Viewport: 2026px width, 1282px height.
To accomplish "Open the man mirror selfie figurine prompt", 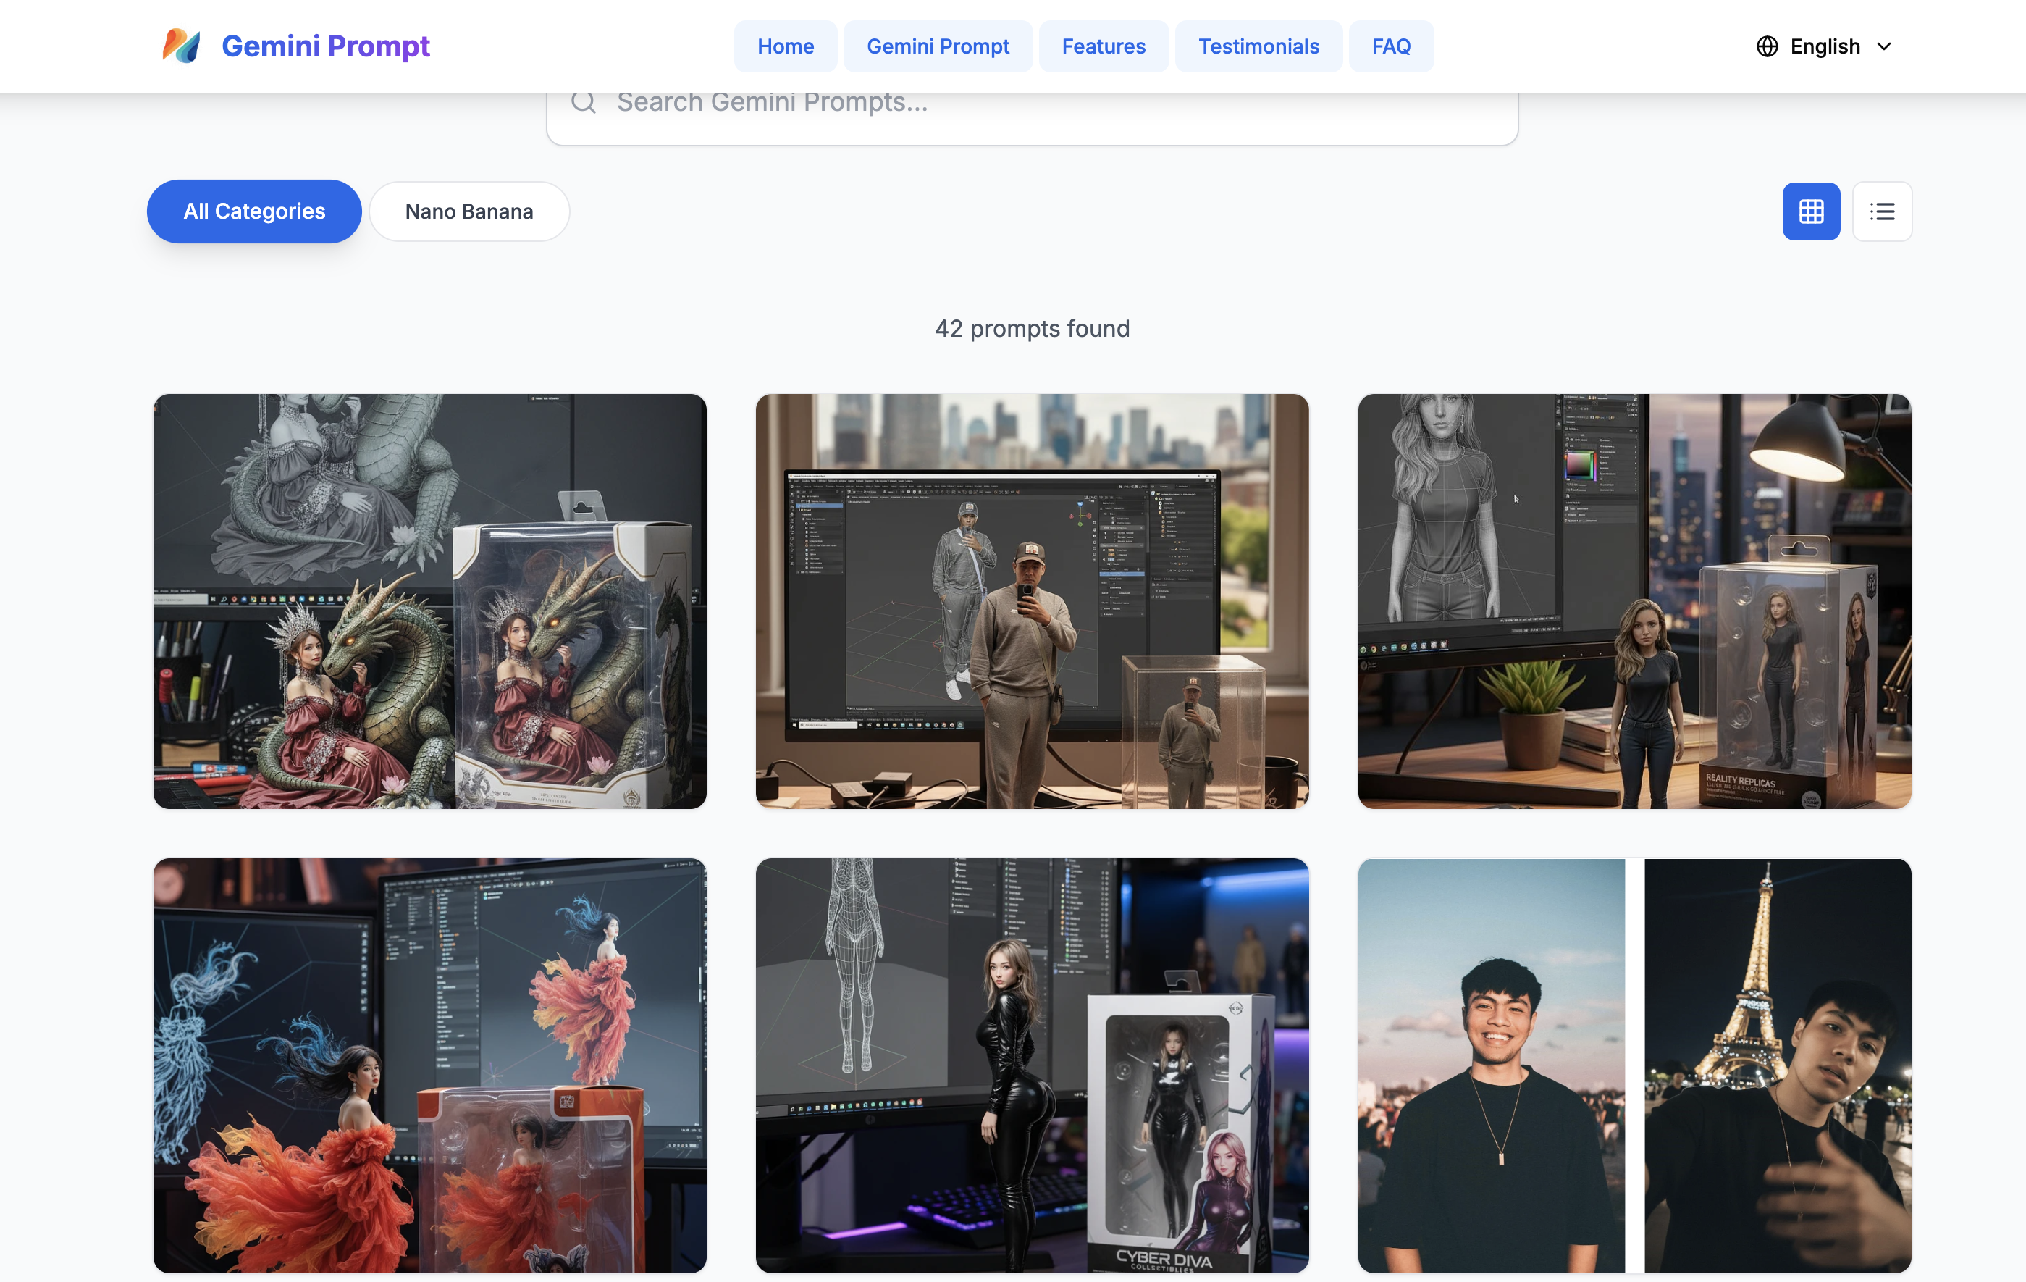I will (x=1032, y=601).
